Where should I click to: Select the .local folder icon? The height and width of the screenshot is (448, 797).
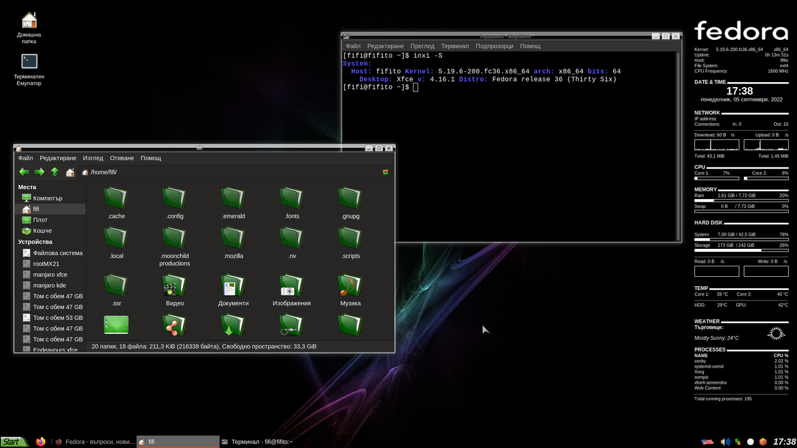click(116, 238)
